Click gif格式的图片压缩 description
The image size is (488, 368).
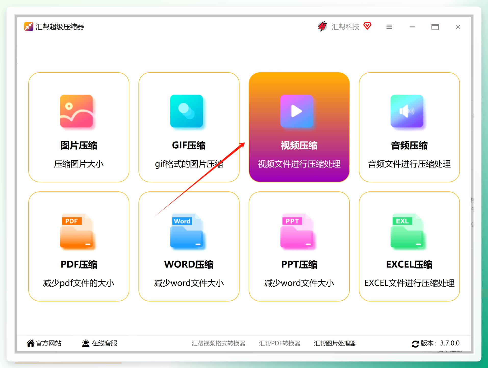189,164
